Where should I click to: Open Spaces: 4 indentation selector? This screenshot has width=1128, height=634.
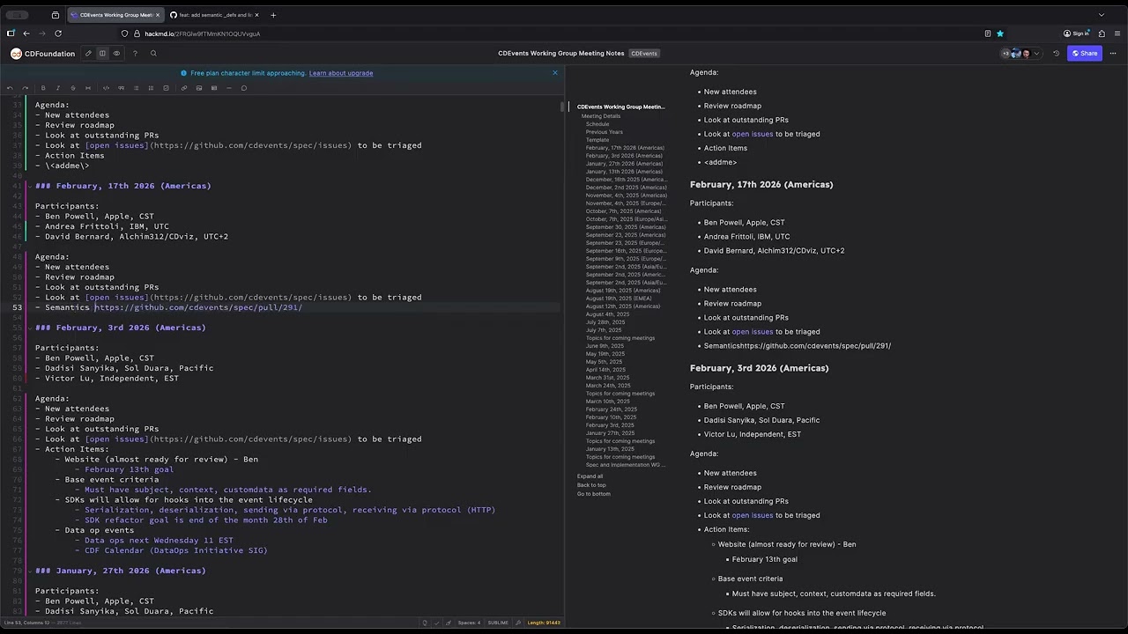[x=469, y=623]
